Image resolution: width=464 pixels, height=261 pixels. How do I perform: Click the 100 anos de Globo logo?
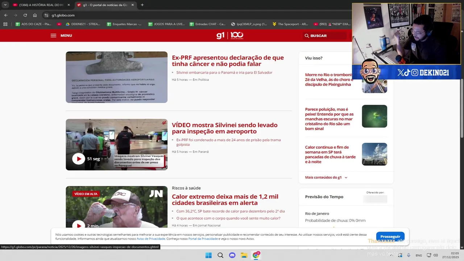(237, 35)
